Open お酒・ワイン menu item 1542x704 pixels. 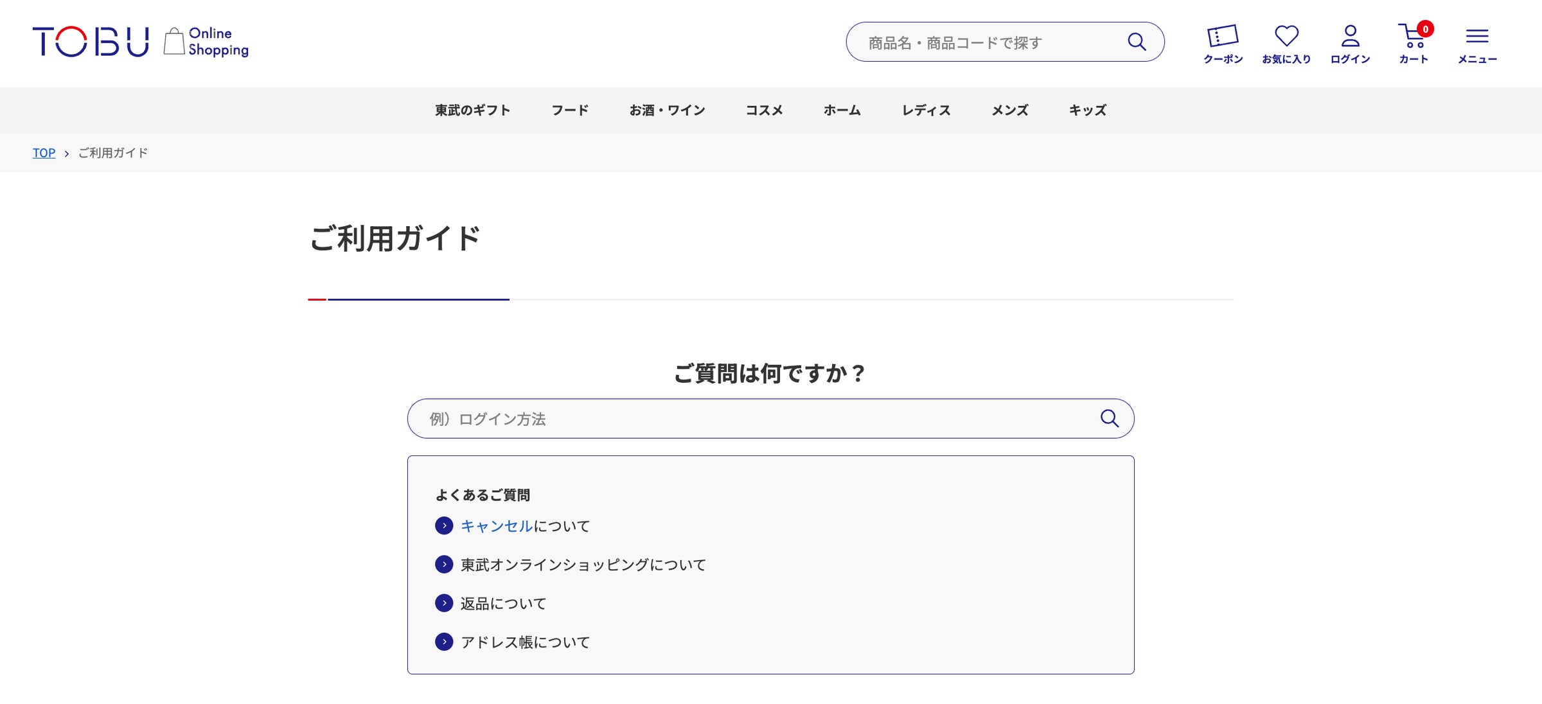tap(668, 110)
